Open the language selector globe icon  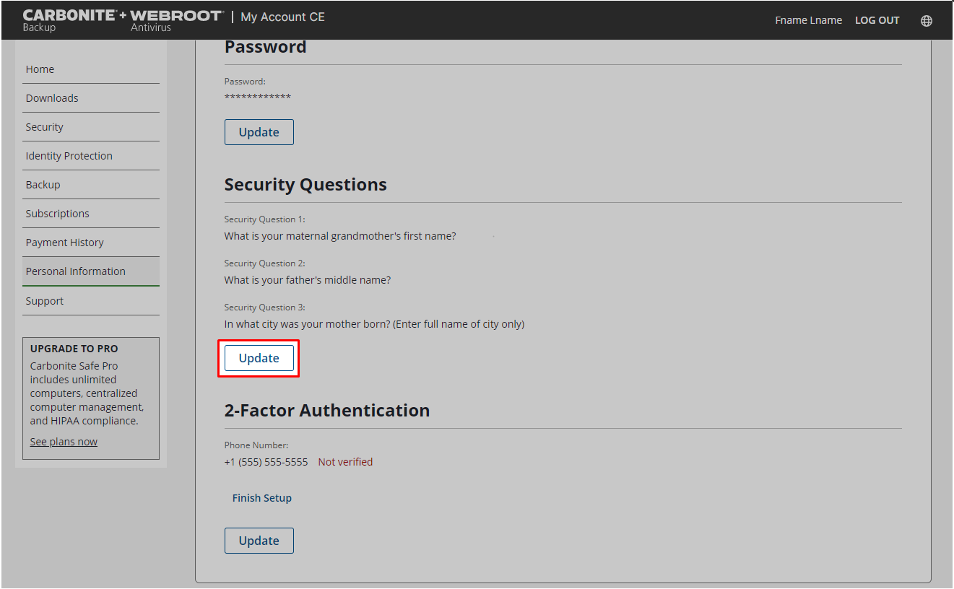[927, 20]
